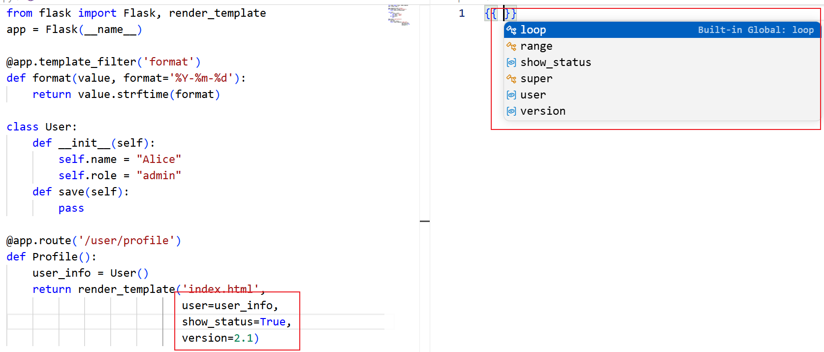Viewport: 824px width, 352px height.
Task: Click the super function icon
Action: coord(511,79)
